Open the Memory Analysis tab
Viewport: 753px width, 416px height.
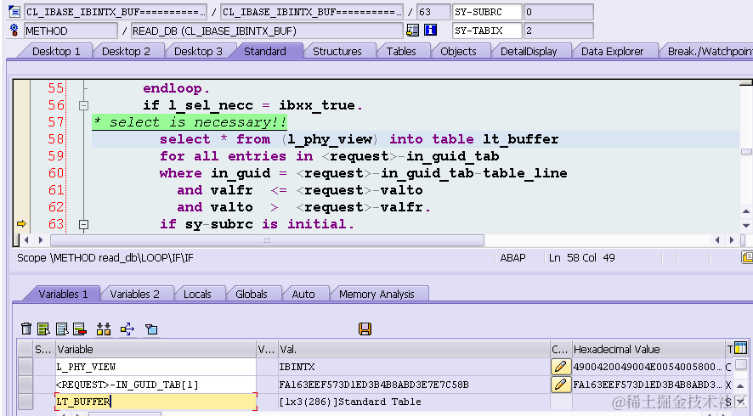click(x=376, y=294)
